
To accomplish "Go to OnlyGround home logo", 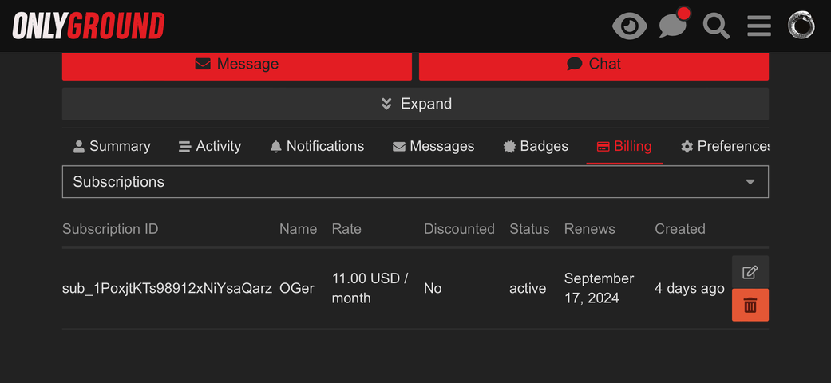I will (x=89, y=26).
